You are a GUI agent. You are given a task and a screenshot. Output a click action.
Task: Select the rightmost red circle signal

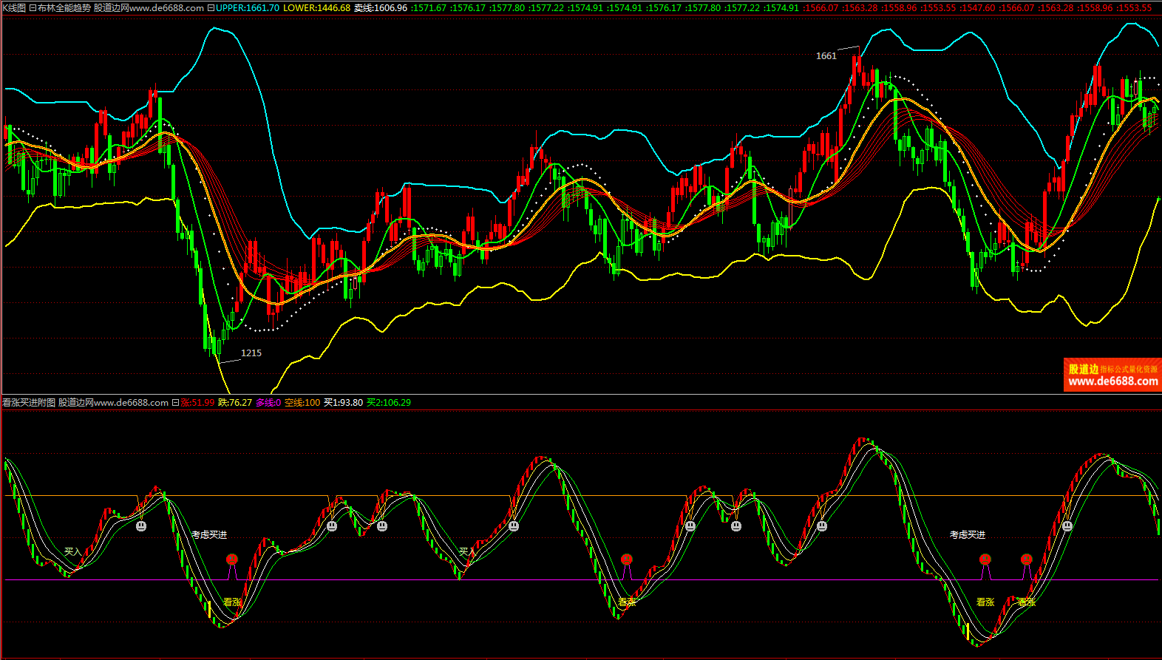1026,559
